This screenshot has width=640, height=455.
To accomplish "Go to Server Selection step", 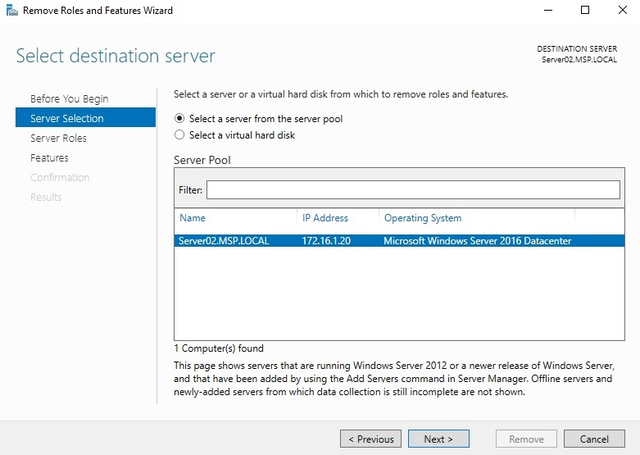I will click(67, 119).
